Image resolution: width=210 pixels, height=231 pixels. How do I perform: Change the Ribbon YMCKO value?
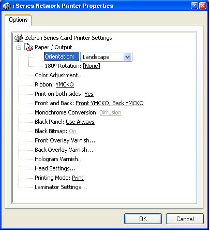(x=65, y=84)
